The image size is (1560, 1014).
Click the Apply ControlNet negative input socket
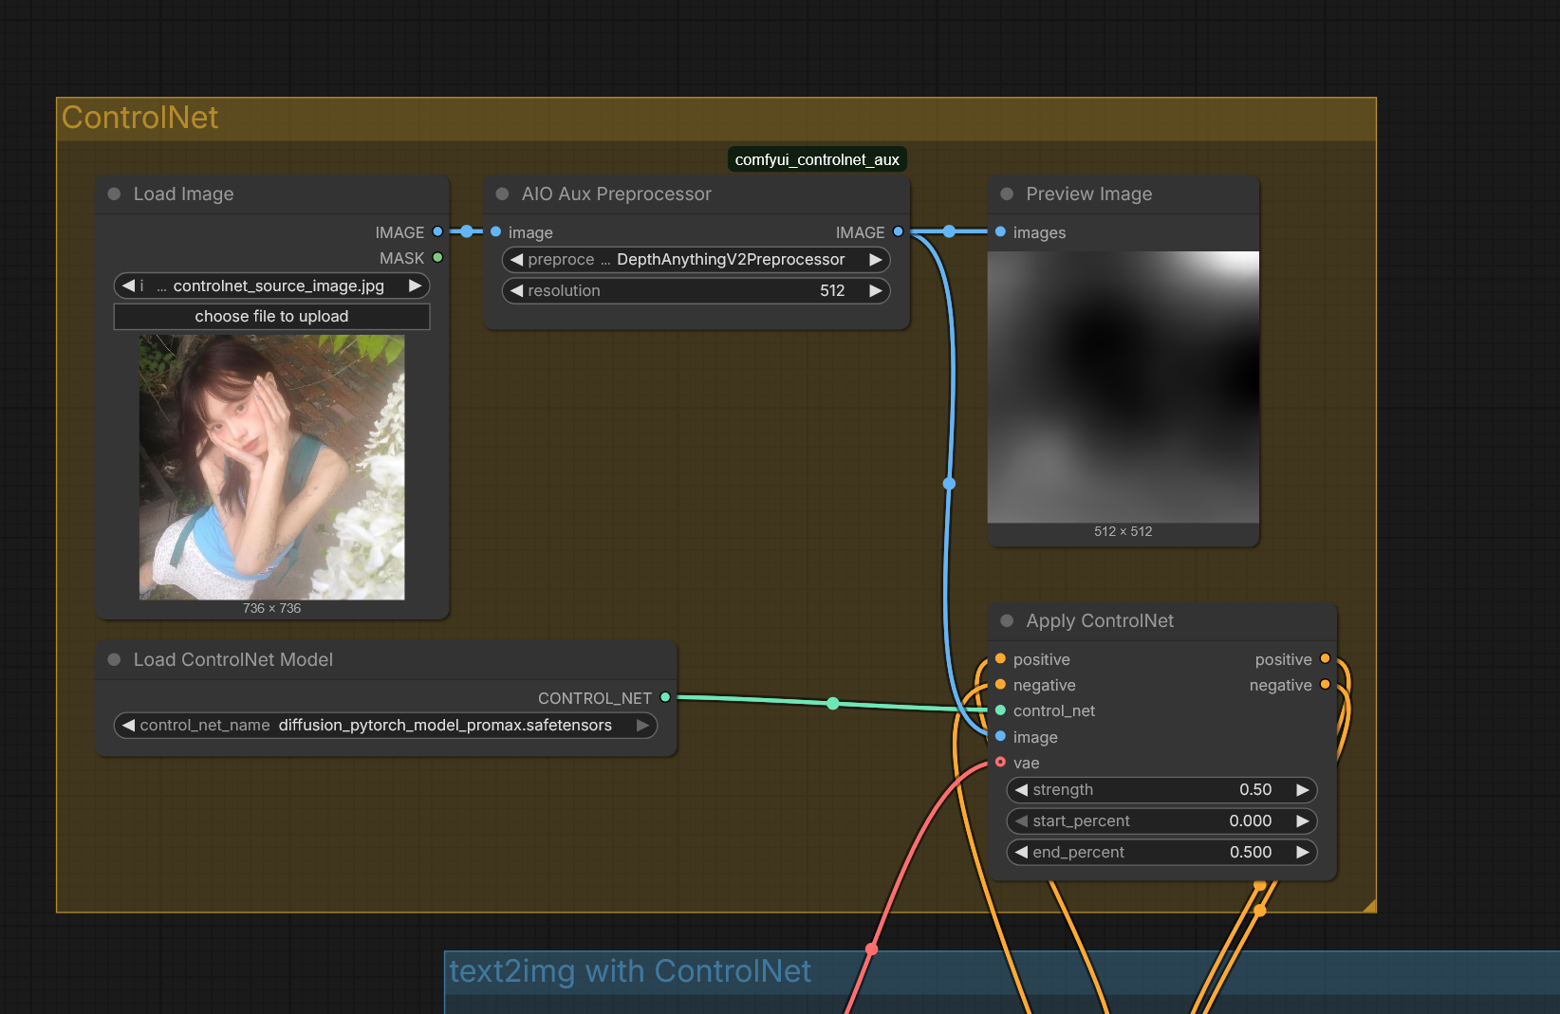(1000, 684)
